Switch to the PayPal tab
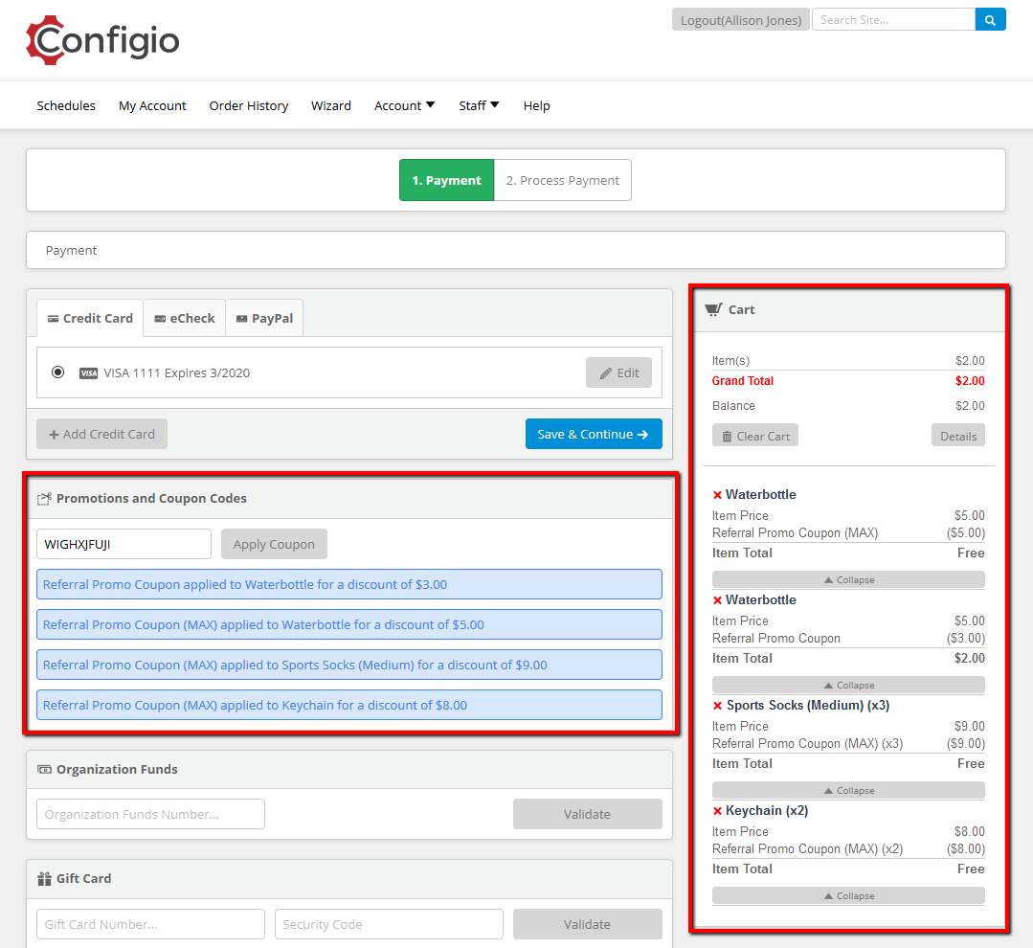Screen dimensions: 1033x948 coord(264,318)
